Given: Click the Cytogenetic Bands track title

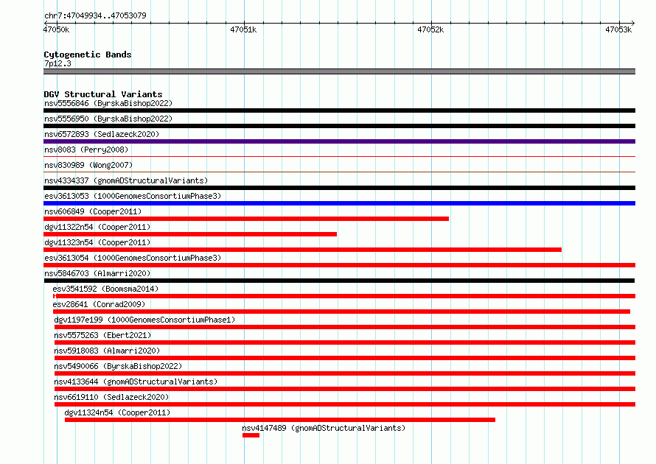Looking at the screenshot, I should (x=88, y=55).
